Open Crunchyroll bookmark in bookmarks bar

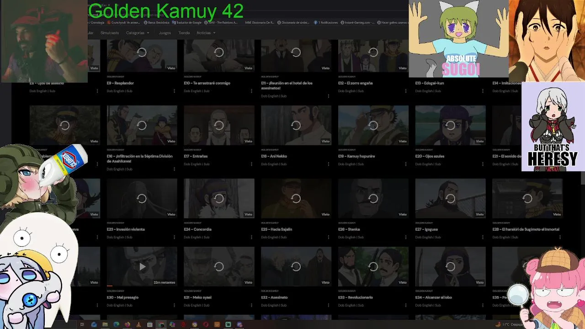coord(123,22)
